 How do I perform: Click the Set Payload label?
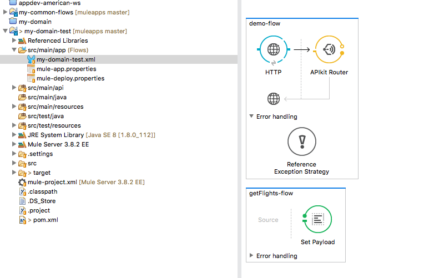[318, 242]
